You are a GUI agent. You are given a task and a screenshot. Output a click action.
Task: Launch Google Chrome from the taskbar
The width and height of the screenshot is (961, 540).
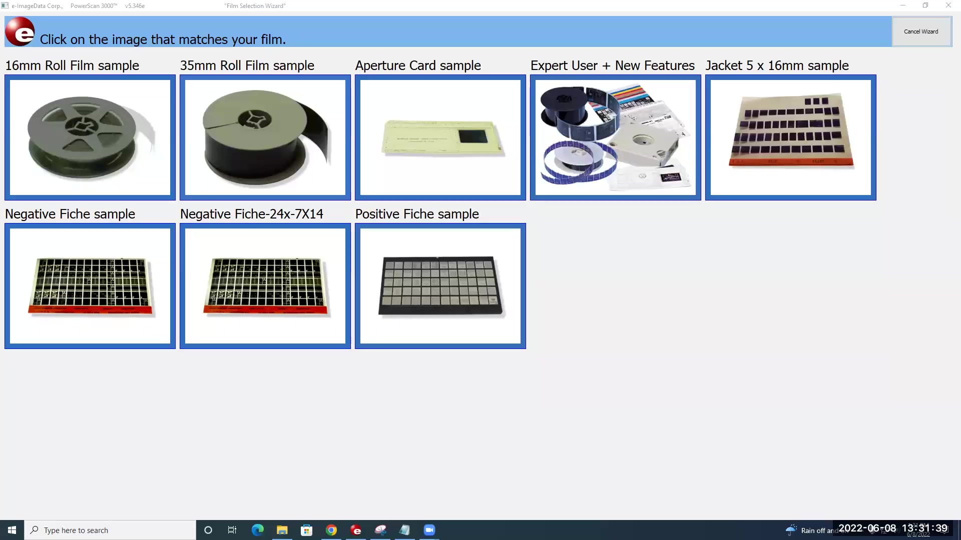(x=331, y=529)
